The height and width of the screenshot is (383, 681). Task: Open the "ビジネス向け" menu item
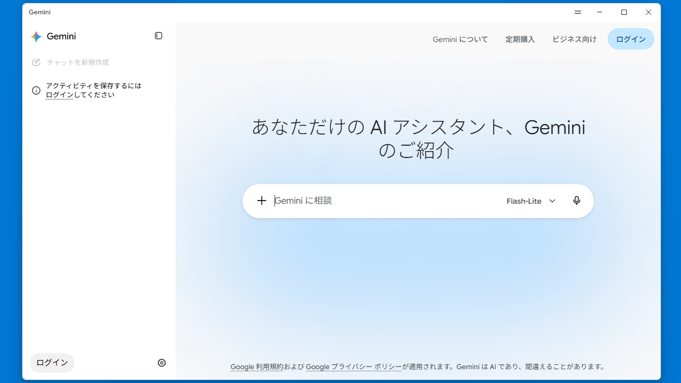pos(575,39)
